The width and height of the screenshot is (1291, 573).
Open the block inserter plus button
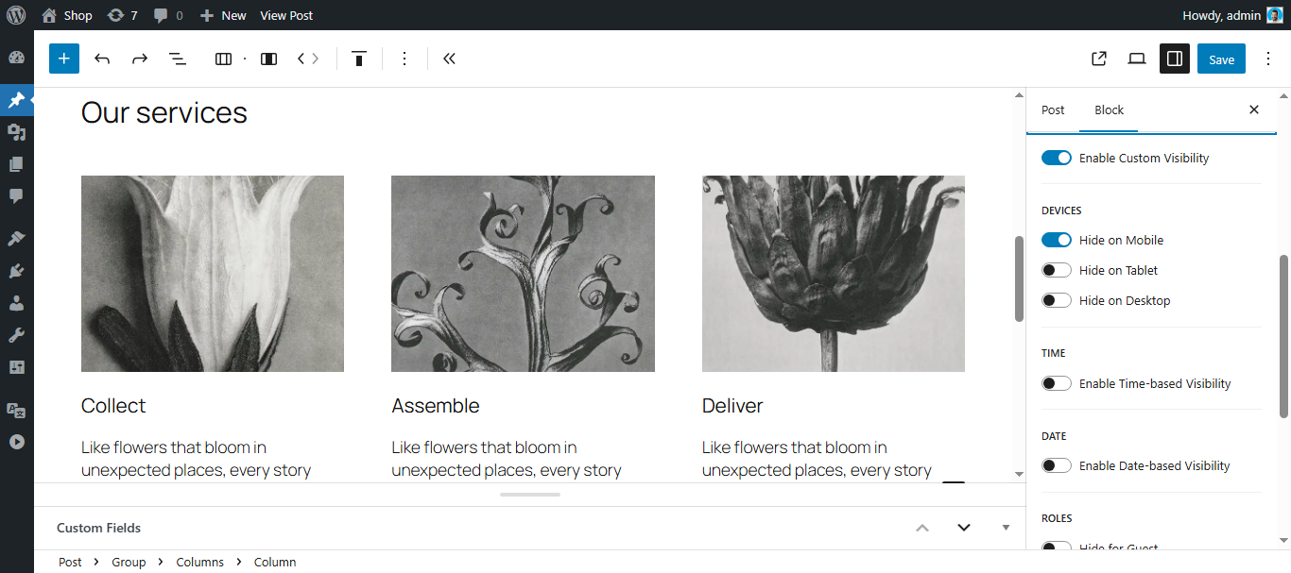pyautogui.click(x=64, y=59)
